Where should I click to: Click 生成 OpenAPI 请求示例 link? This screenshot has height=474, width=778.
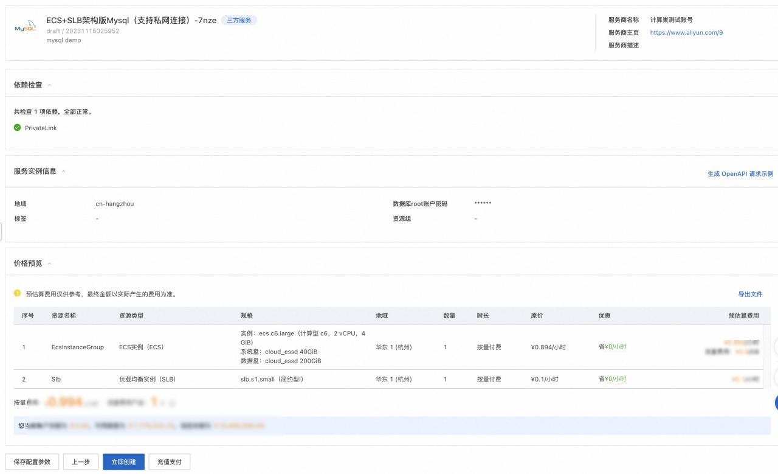click(740, 173)
